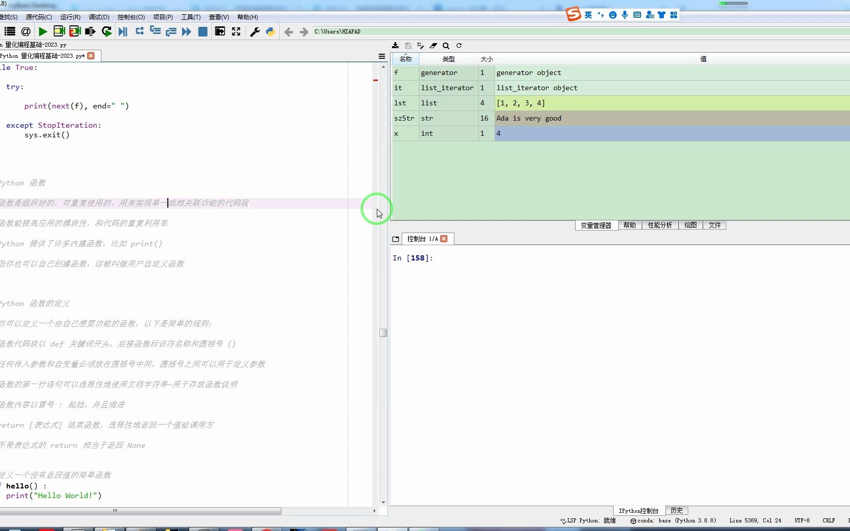This screenshot has height=531, width=850.
Task: Open the 工具(T) menu
Action: (x=191, y=17)
